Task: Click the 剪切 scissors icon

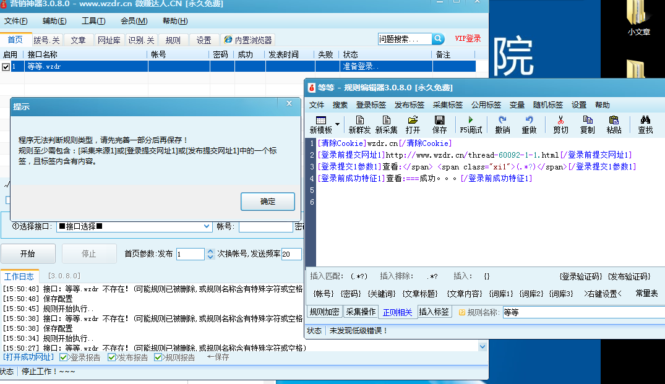Action: 560,124
